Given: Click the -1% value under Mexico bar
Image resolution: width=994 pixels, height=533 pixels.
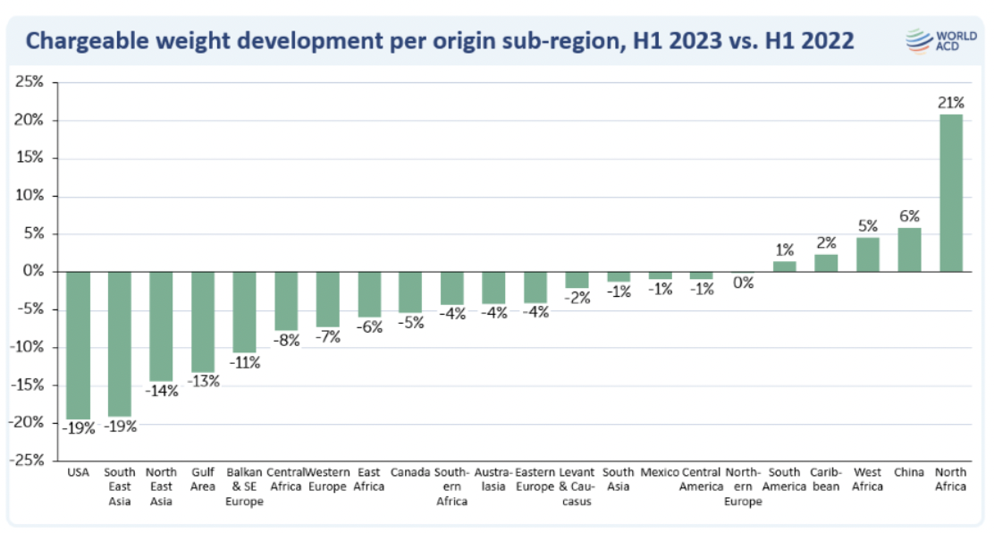Looking at the screenshot, I should point(661,290).
